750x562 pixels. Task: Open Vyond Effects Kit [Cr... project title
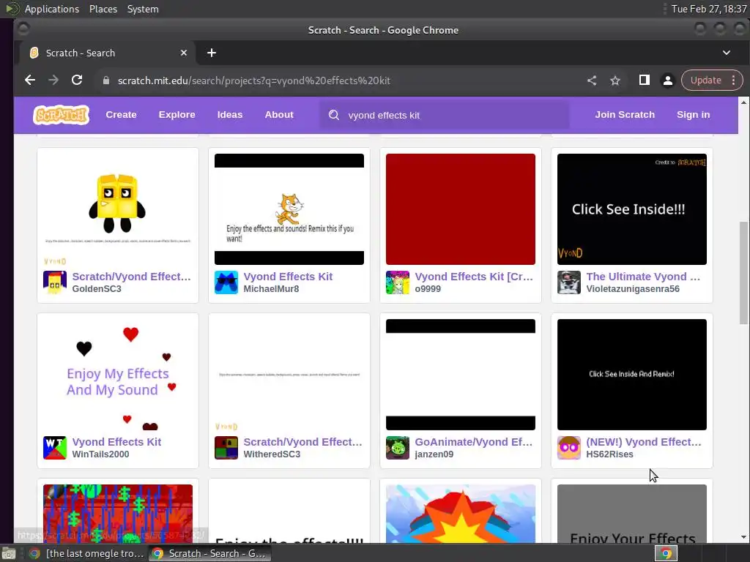pos(474,276)
